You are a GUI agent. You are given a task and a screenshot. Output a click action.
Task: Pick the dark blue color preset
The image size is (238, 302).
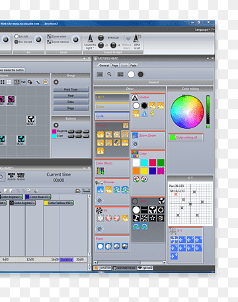[153, 171]
